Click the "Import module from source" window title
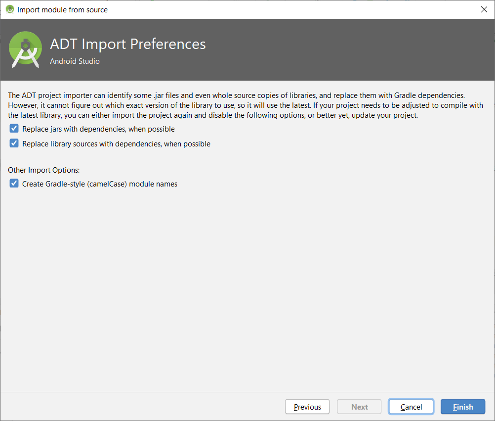This screenshot has height=421, width=495. coord(62,10)
